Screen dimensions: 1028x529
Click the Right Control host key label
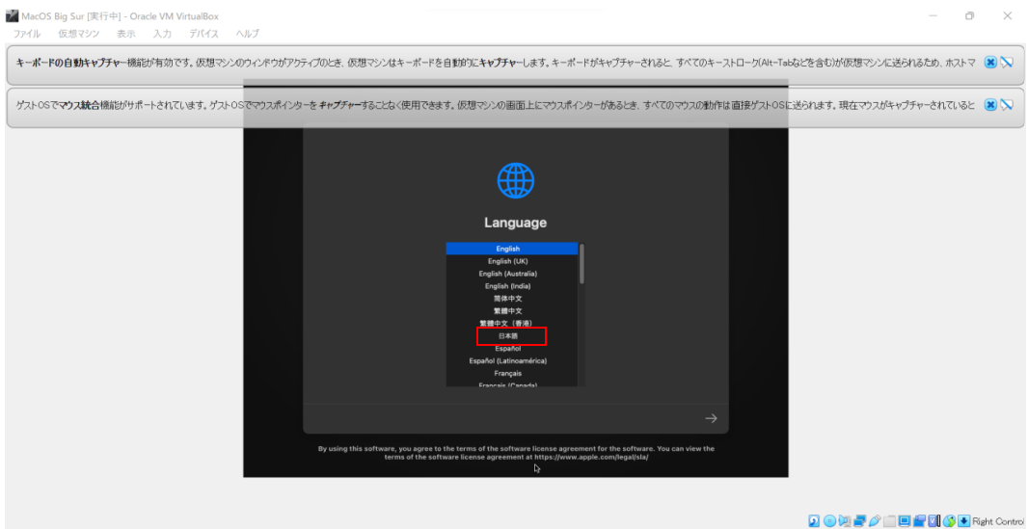998,521
